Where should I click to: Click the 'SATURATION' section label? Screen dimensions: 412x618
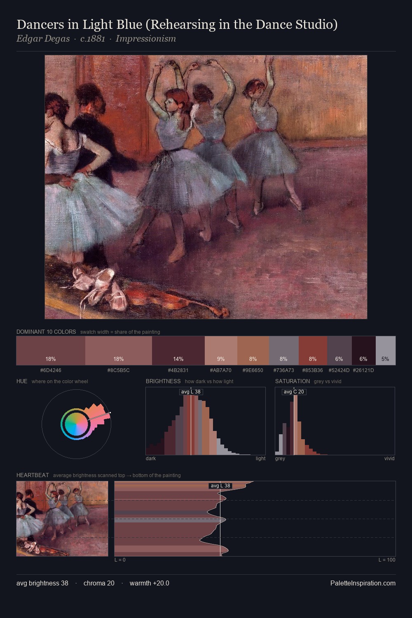point(293,381)
